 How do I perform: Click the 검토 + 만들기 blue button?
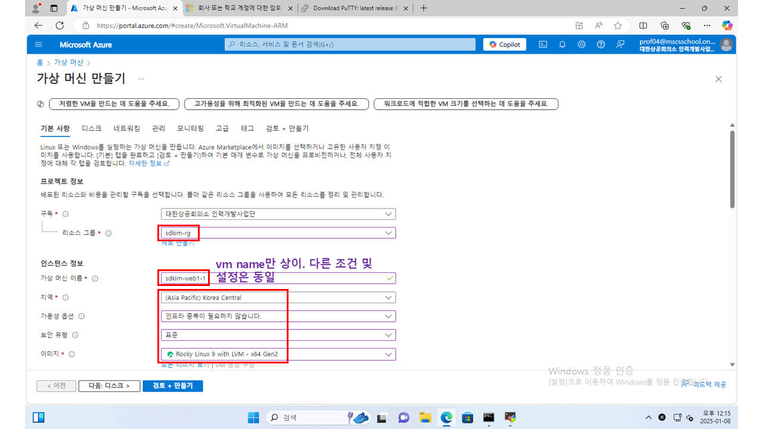172,386
